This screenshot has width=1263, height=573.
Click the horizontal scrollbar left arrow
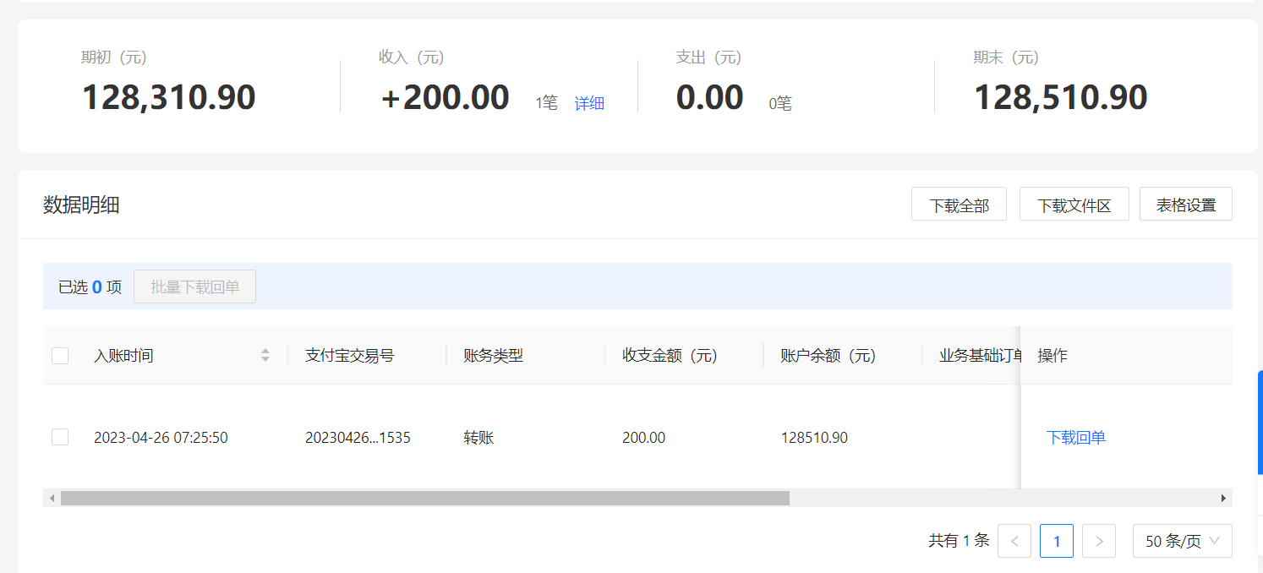coord(52,499)
